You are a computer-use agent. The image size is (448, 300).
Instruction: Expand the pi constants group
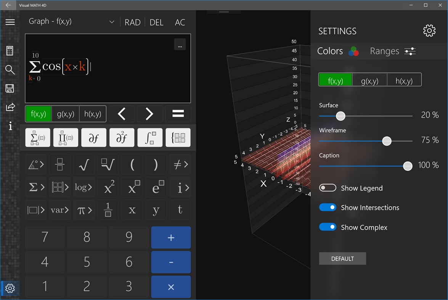click(x=84, y=210)
